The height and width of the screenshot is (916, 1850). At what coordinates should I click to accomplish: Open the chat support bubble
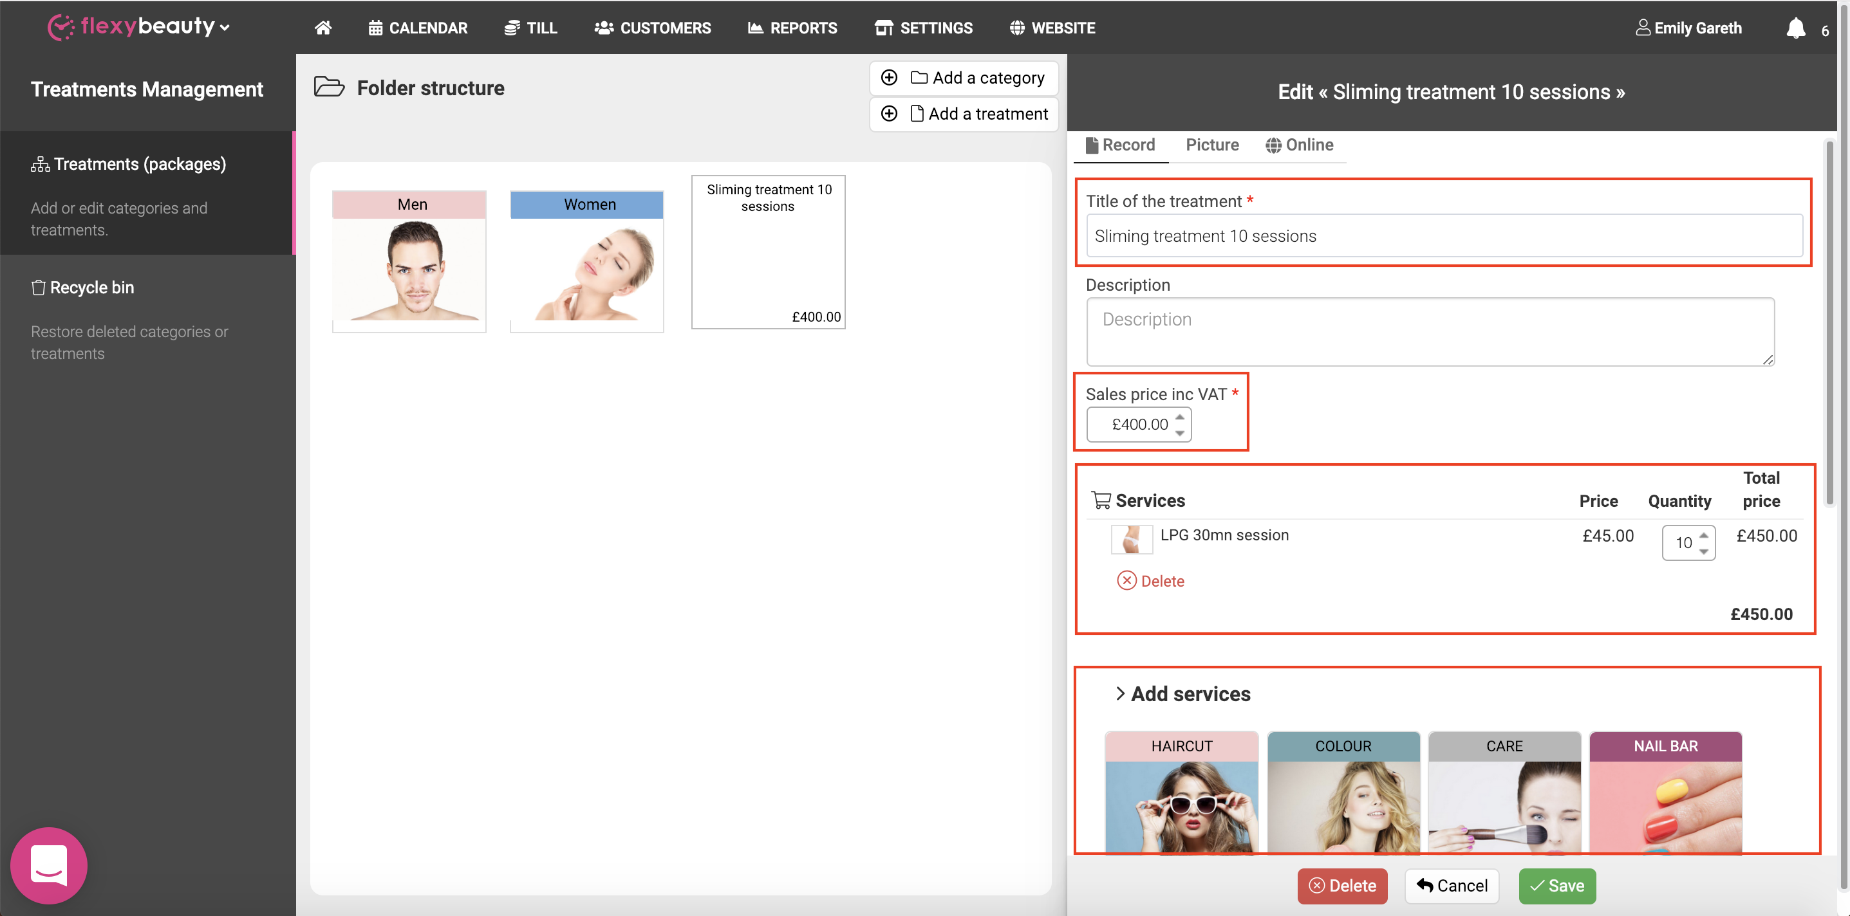point(49,866)
